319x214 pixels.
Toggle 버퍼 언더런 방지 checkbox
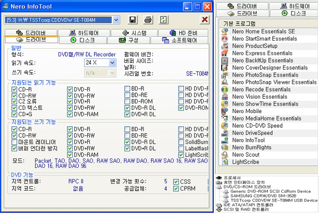14,148
